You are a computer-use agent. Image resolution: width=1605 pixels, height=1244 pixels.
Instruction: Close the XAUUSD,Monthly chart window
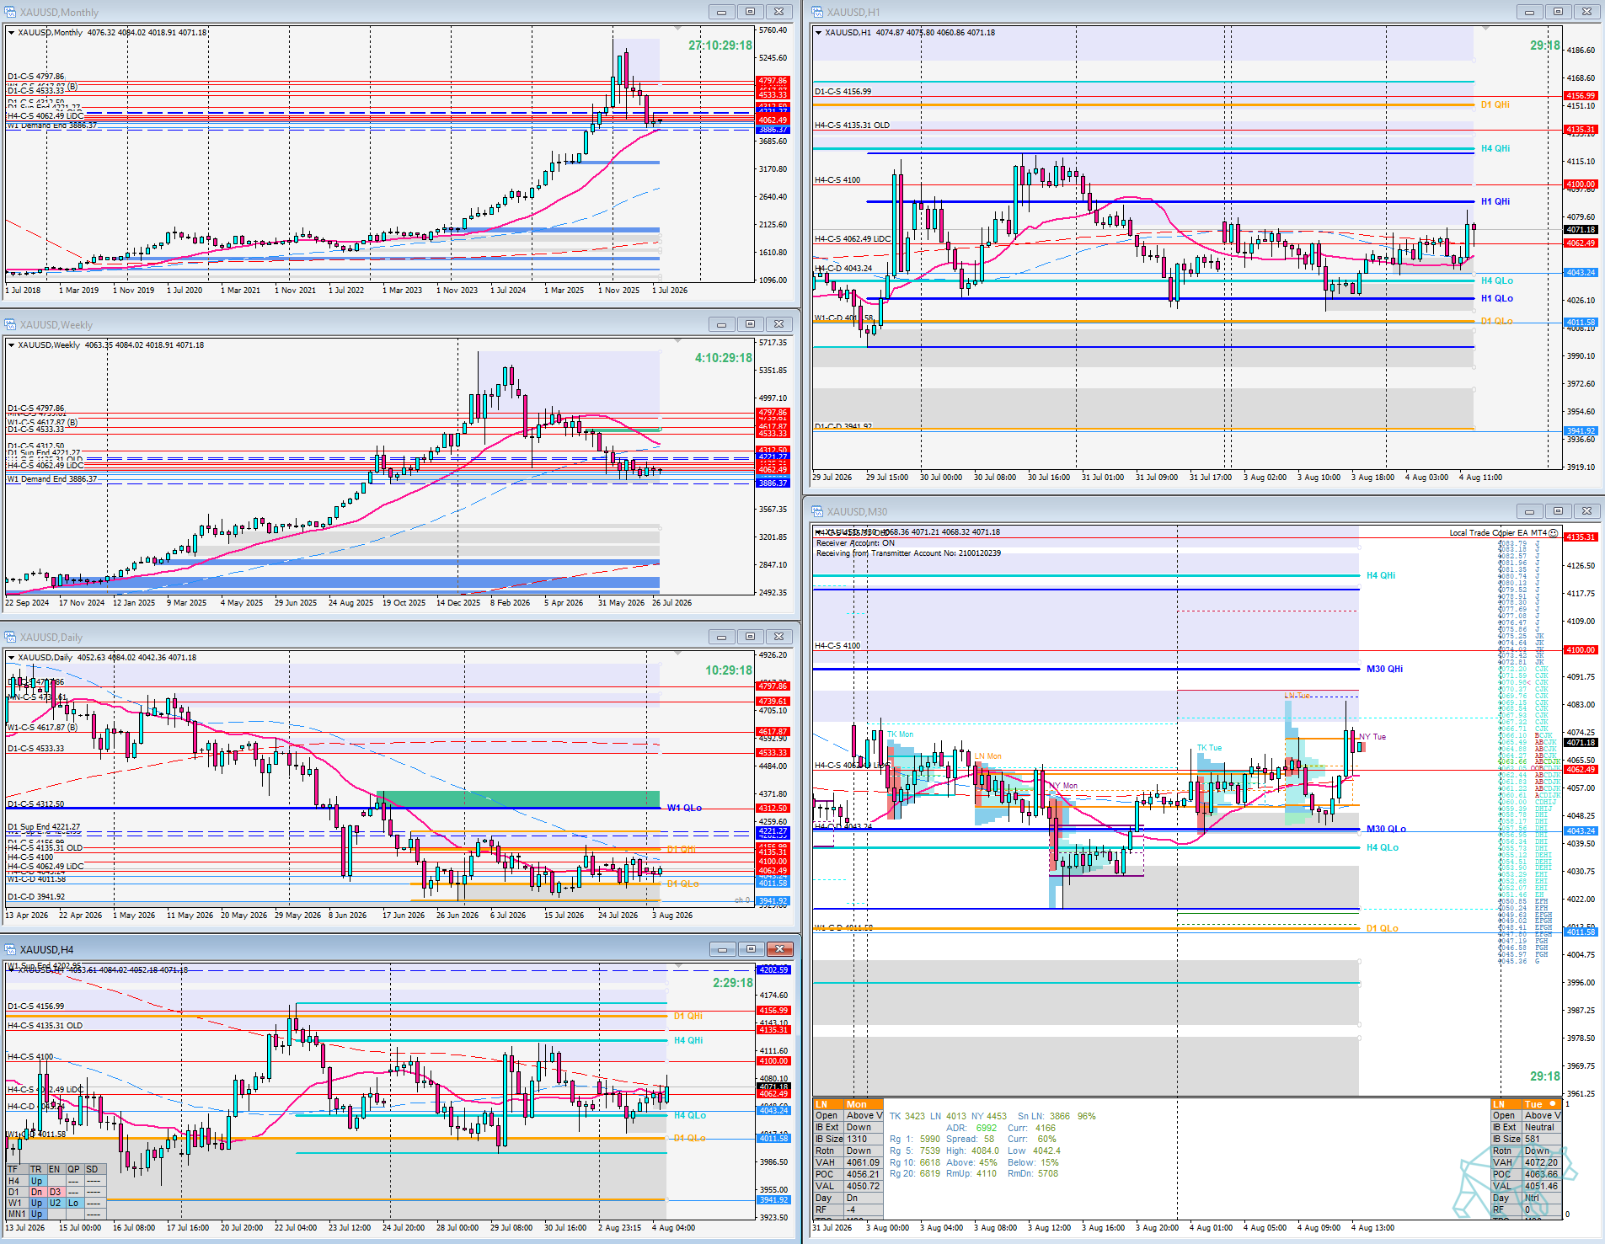(x=779, y=12)
